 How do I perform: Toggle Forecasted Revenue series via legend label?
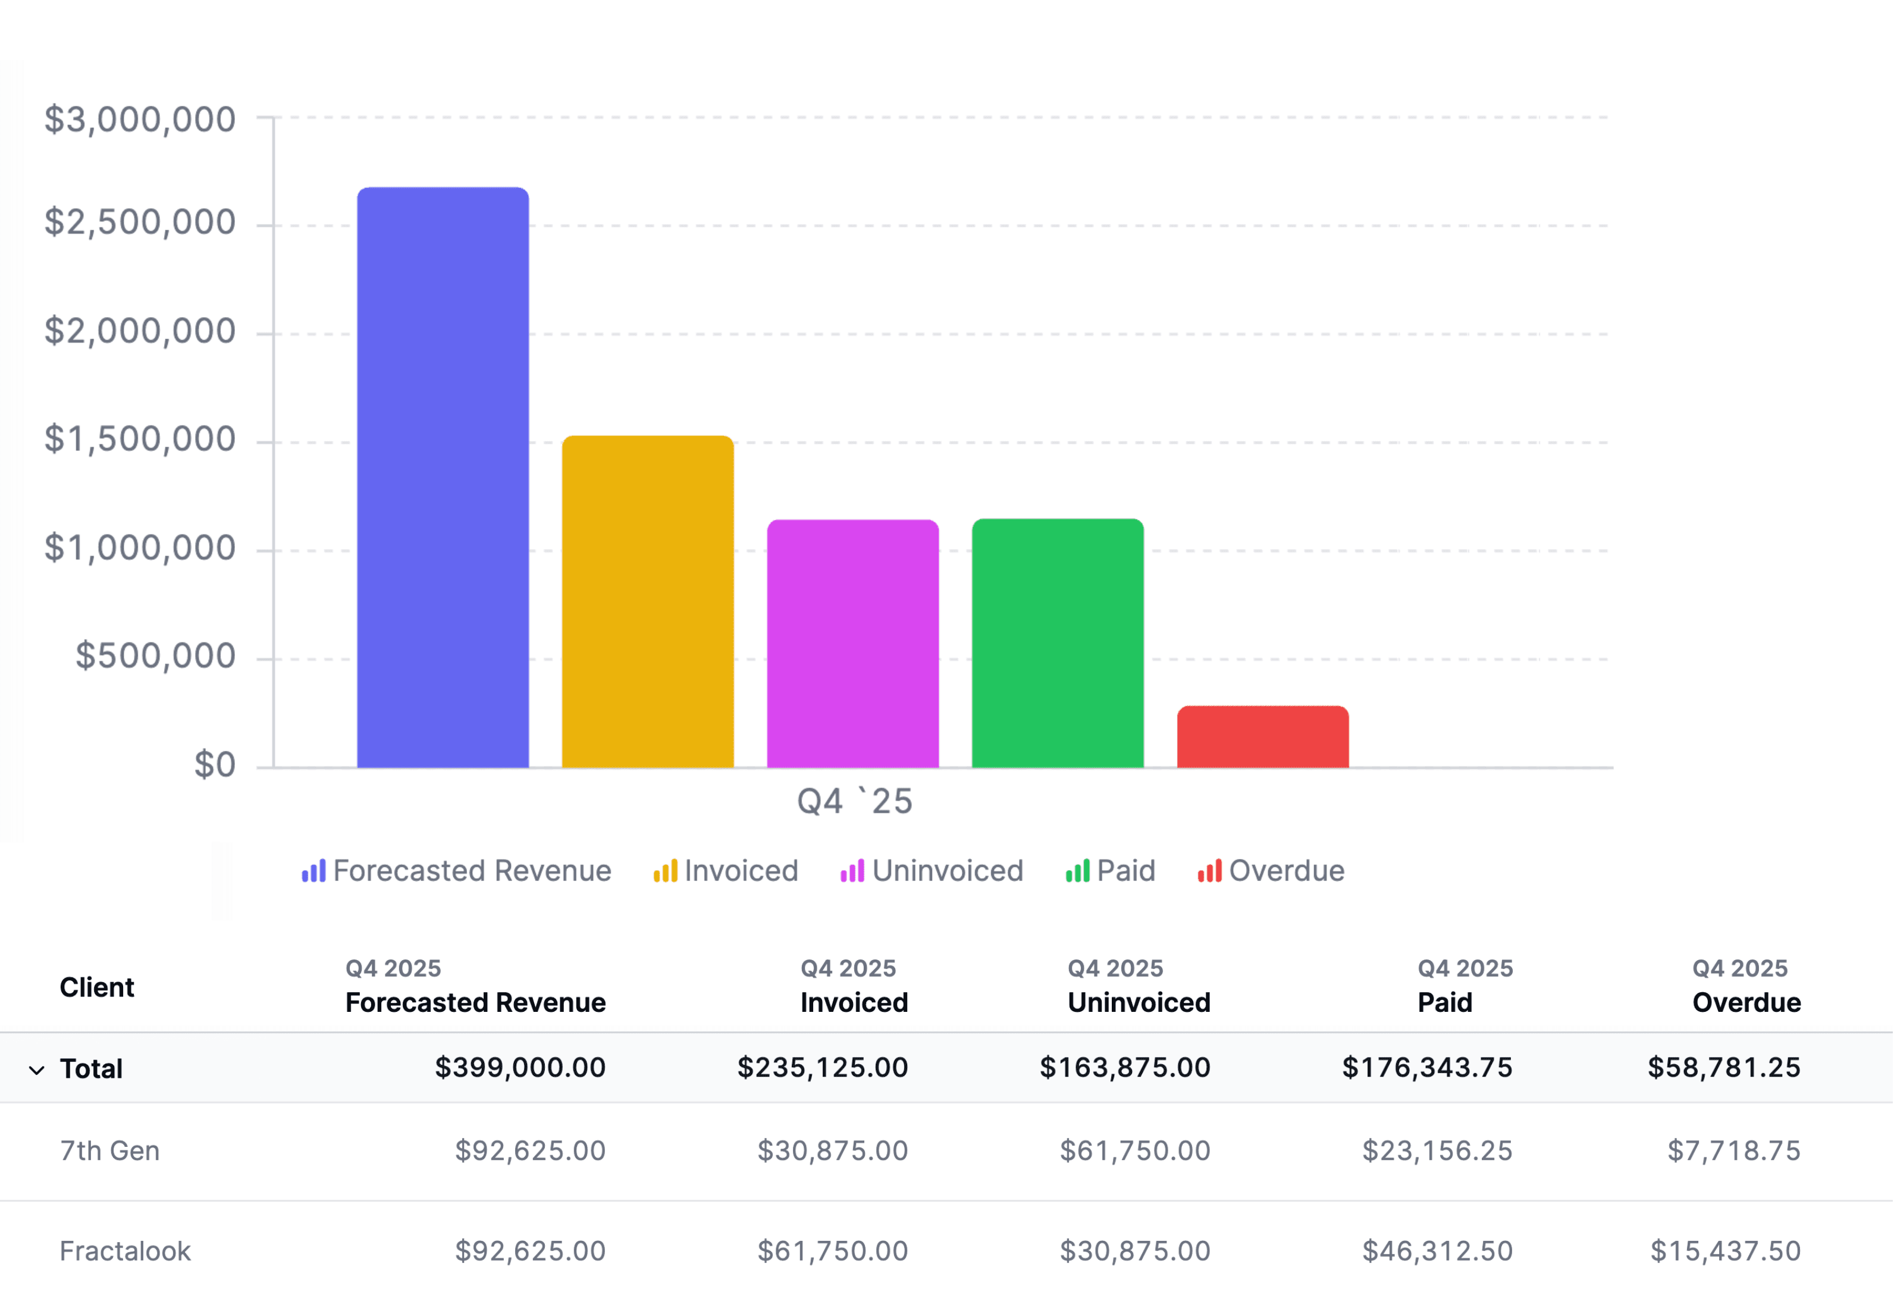click(x=472, y=871)
